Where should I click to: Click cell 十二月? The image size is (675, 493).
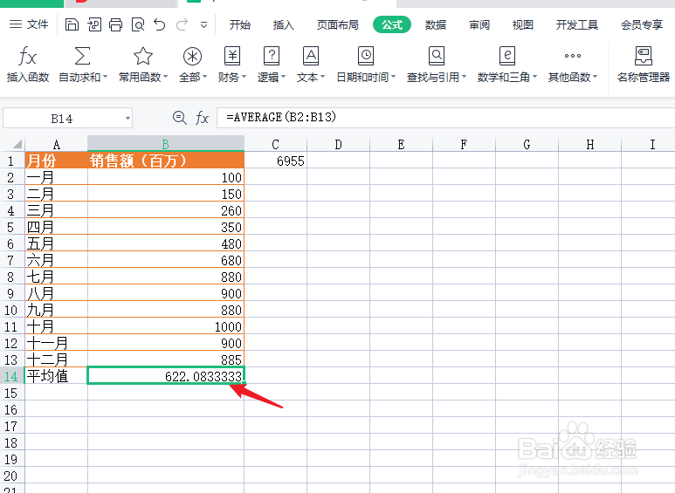click(56, 359)
